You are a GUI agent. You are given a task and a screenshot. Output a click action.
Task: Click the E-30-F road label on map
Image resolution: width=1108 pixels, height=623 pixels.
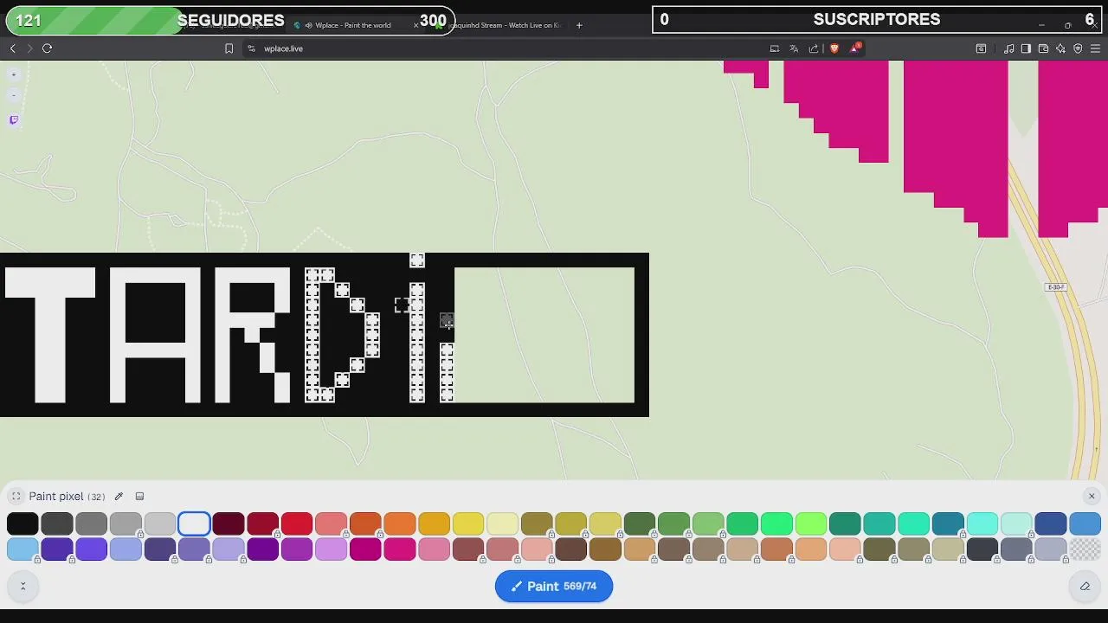[x=1056, y=287]
